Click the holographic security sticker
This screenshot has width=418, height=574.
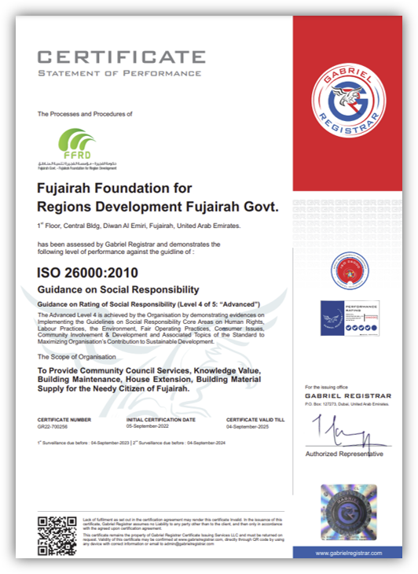coord(349,513)
